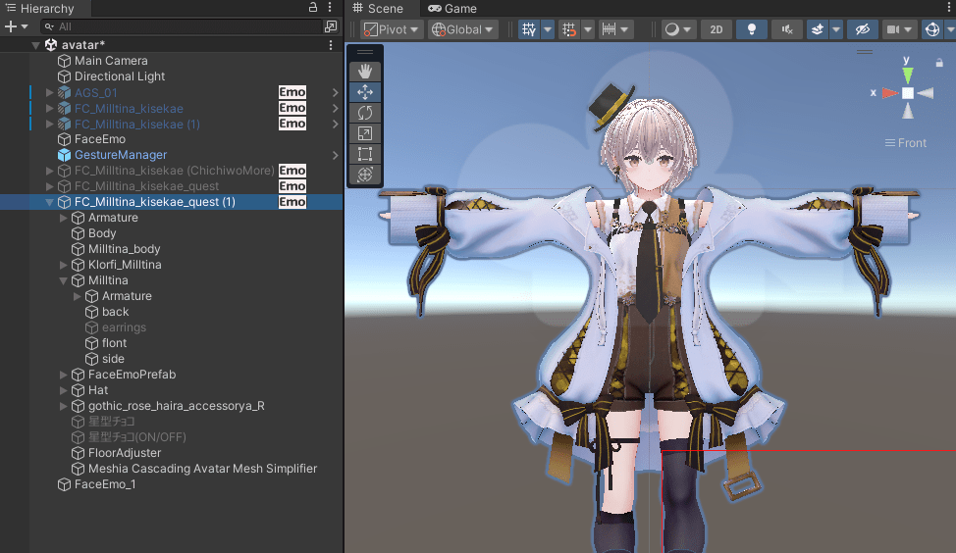The width and height of the screenshot is (956, 553).
Task: Open the Global dropdown
Action: (x=462, y=29)
